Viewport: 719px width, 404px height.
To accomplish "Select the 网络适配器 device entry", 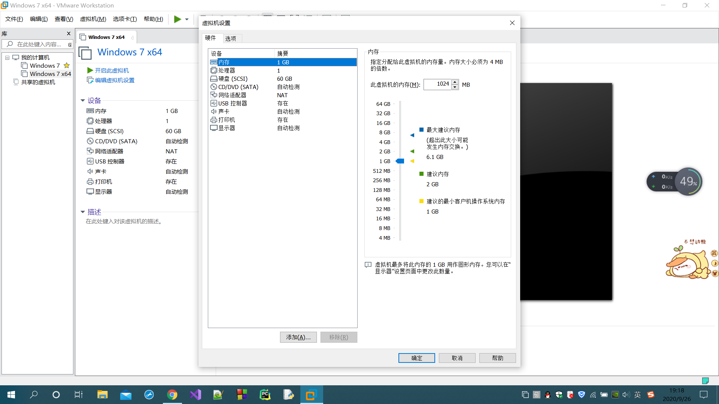I will pos(233,95).
